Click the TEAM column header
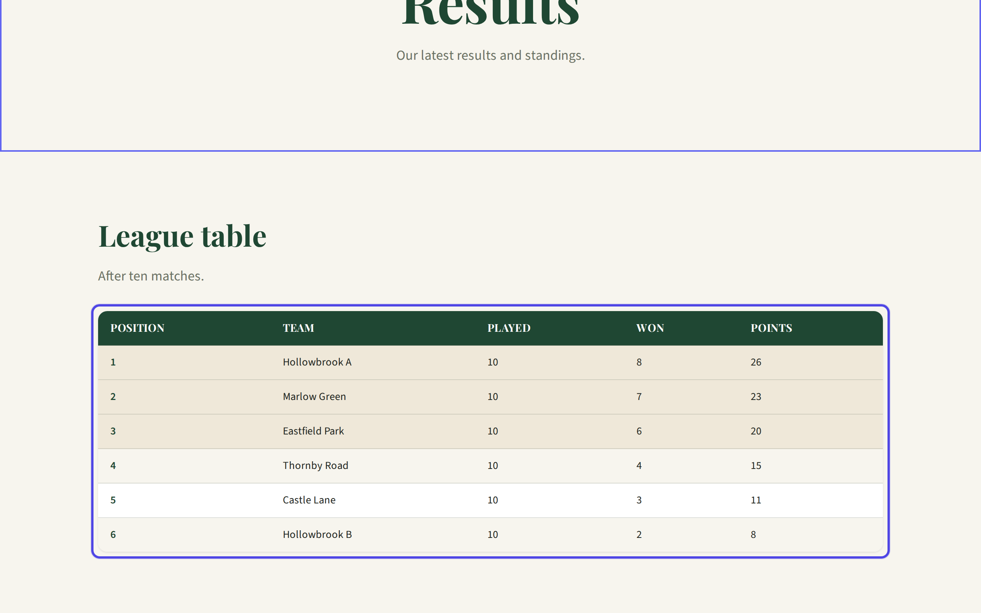Image resolution: width=981 pixels, height=613 pixels. click(299, 328)
